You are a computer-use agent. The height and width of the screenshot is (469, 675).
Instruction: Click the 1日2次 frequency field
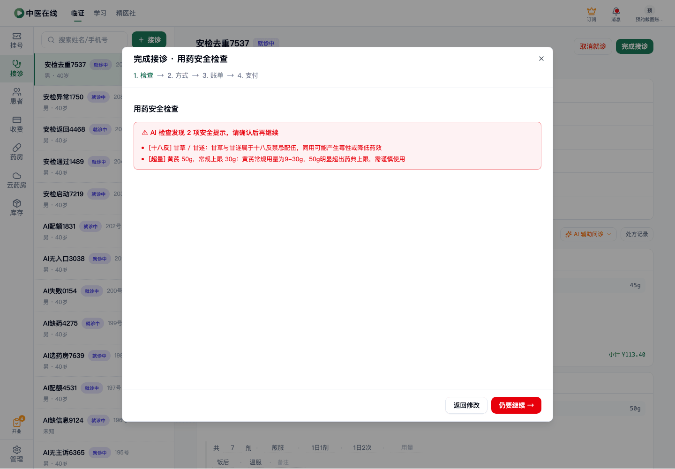click(x=362, y=448)
